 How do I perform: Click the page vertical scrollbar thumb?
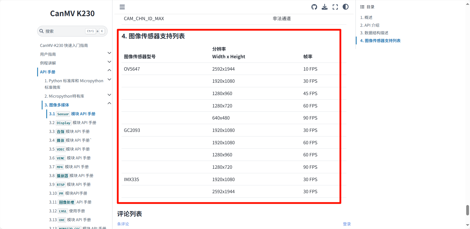point(467,210)
